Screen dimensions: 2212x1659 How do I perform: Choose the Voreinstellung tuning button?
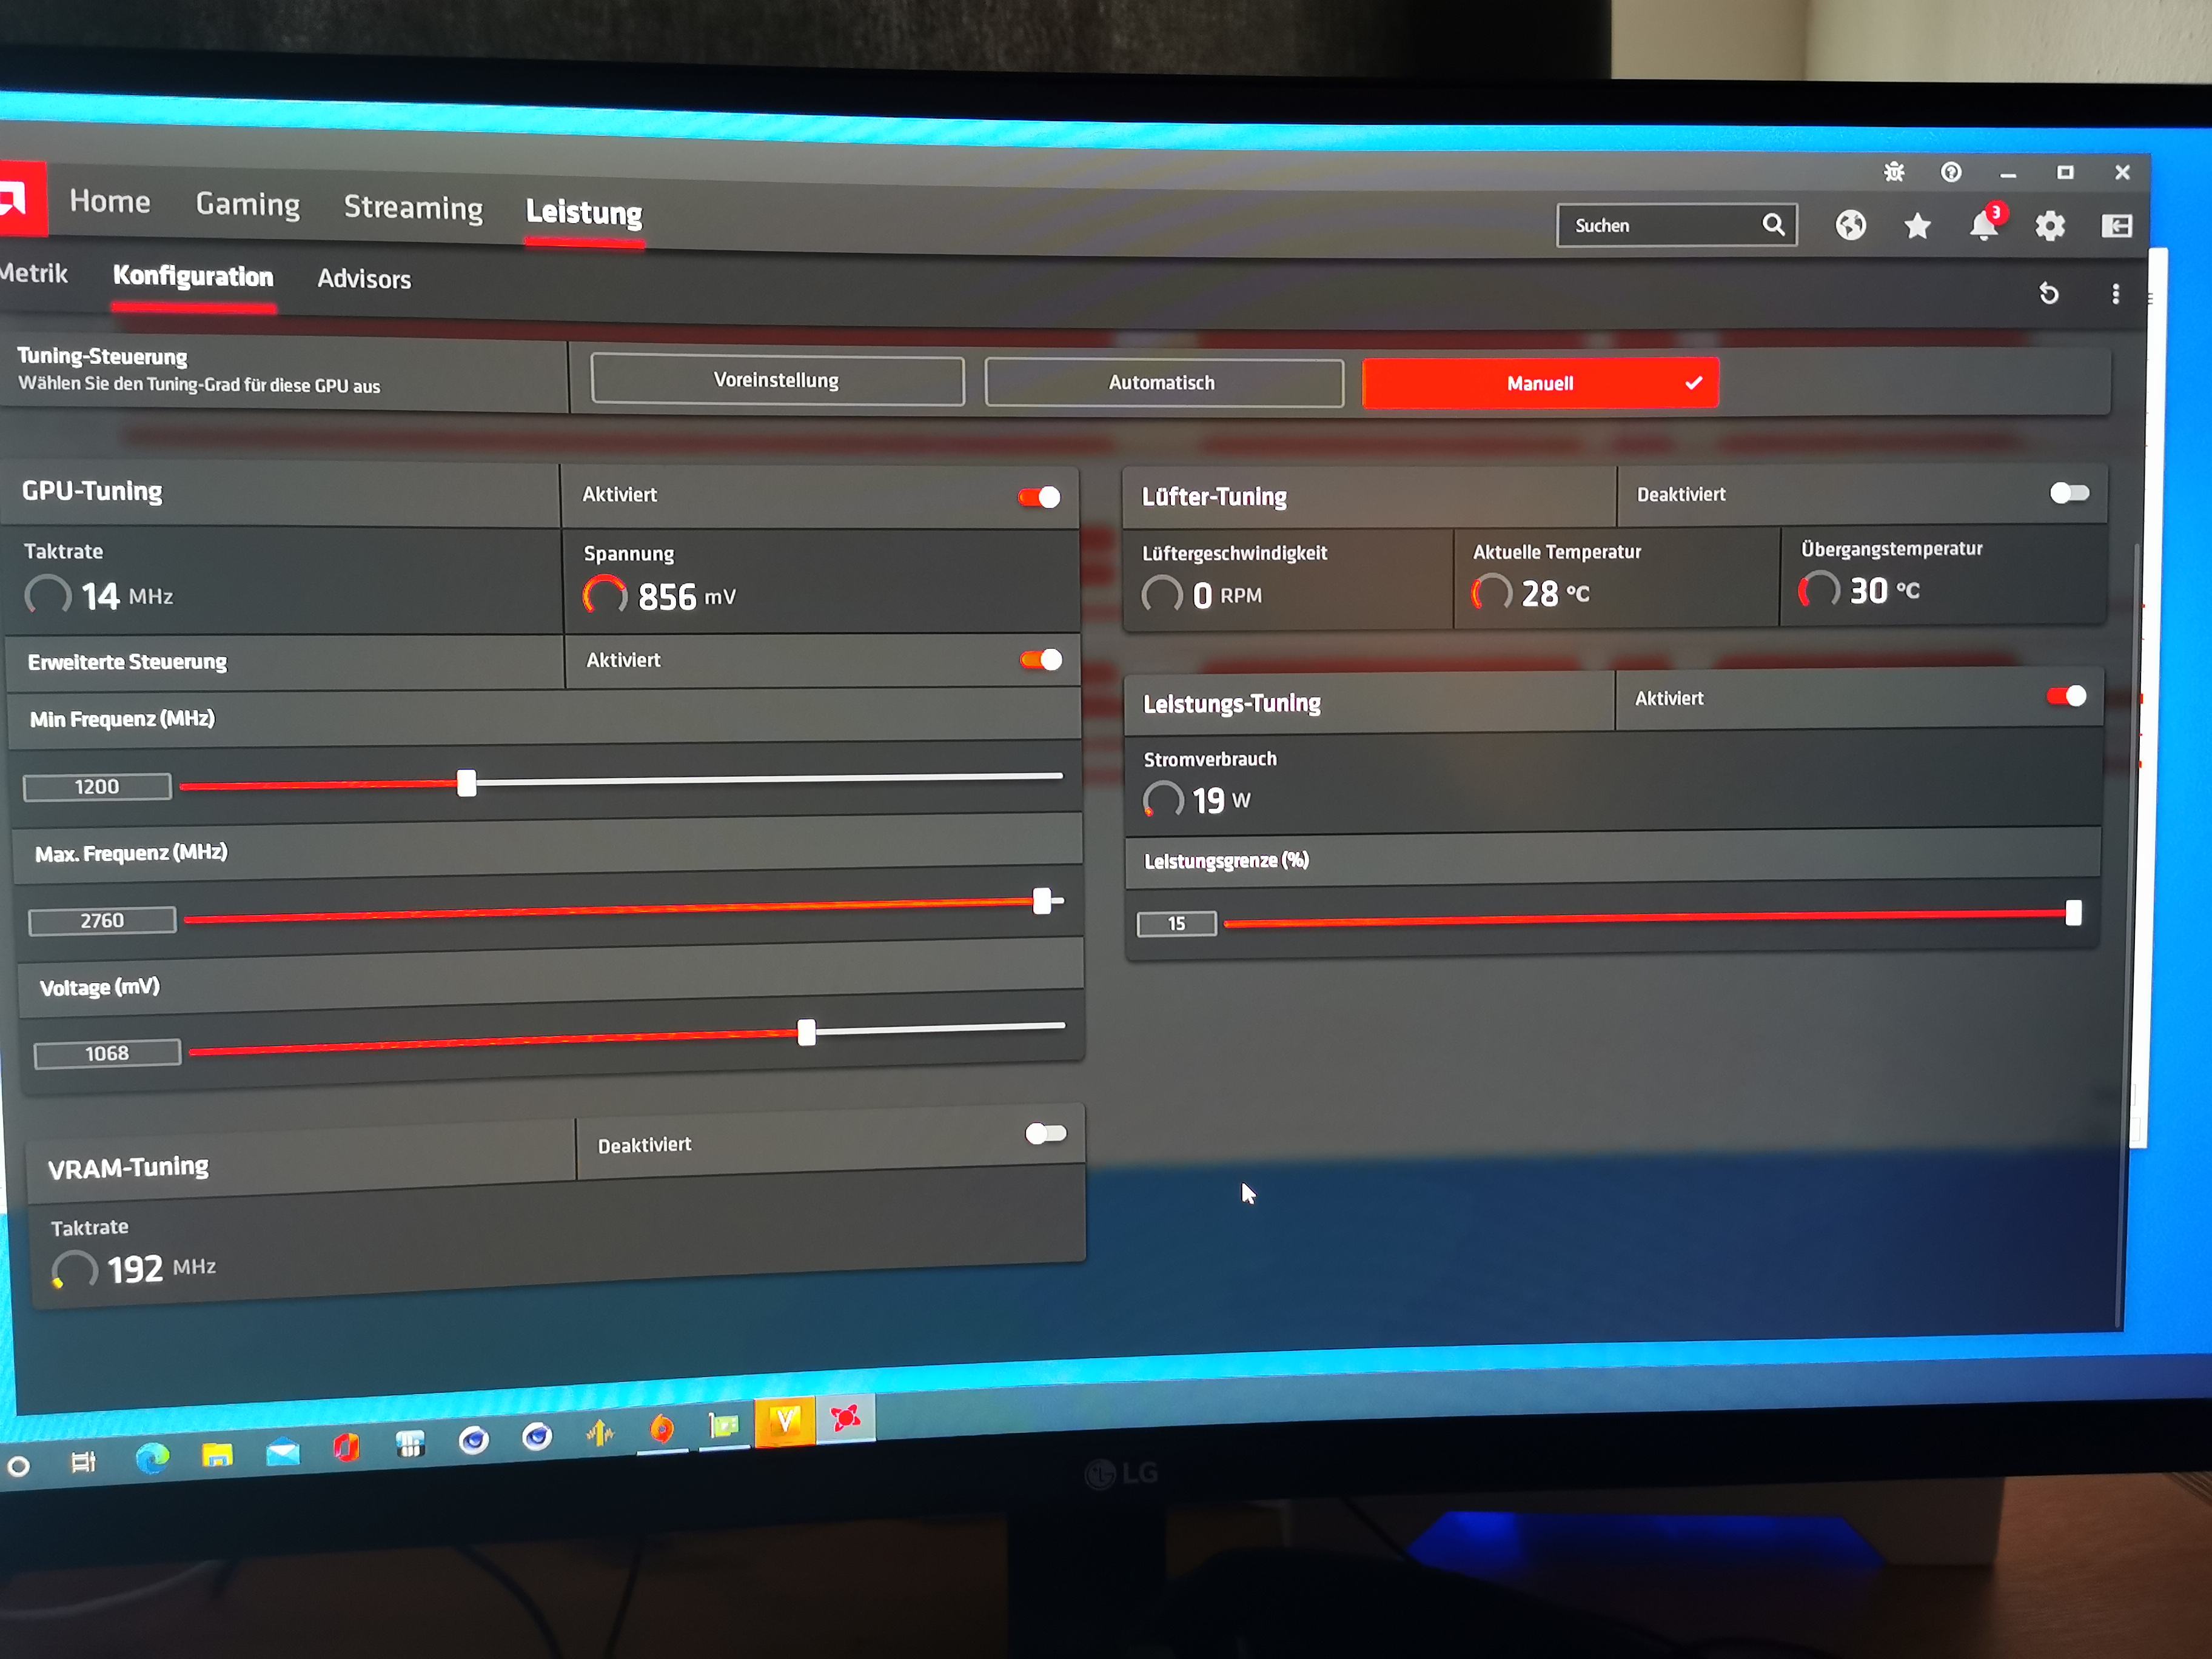tap(777, 380)
